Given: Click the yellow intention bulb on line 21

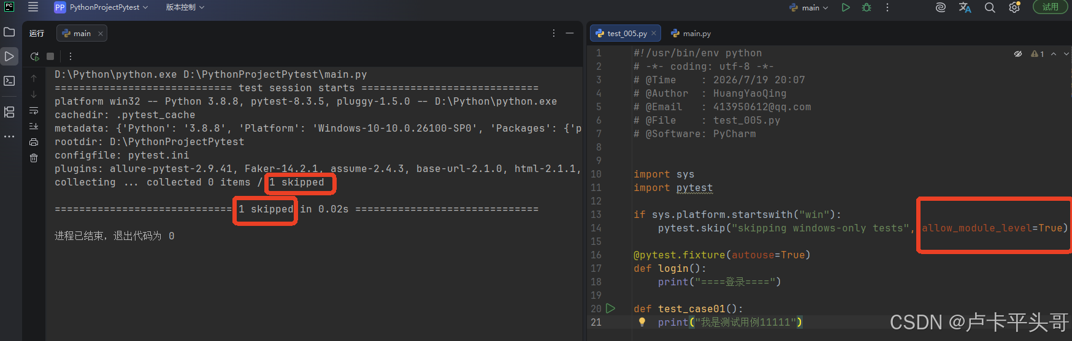Looking at the screenshot, I should click(641, 322).
